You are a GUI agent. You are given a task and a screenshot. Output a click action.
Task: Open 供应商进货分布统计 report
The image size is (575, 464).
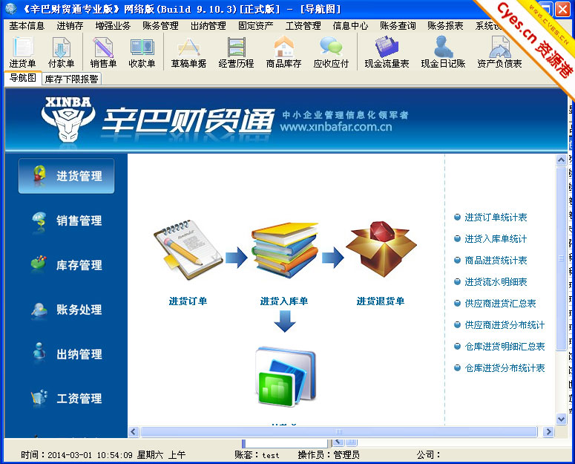505,325
